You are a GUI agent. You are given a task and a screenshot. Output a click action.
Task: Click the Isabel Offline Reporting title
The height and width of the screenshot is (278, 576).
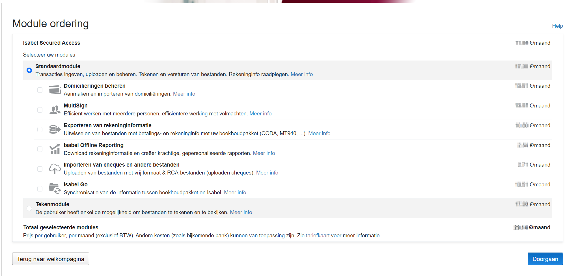click(x=94, y=145)
